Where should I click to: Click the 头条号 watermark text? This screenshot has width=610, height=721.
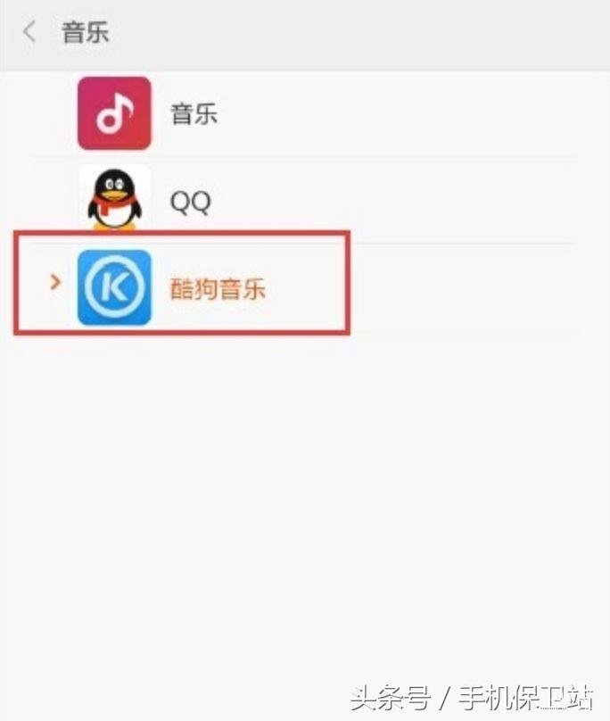click(x=391, y=699)
